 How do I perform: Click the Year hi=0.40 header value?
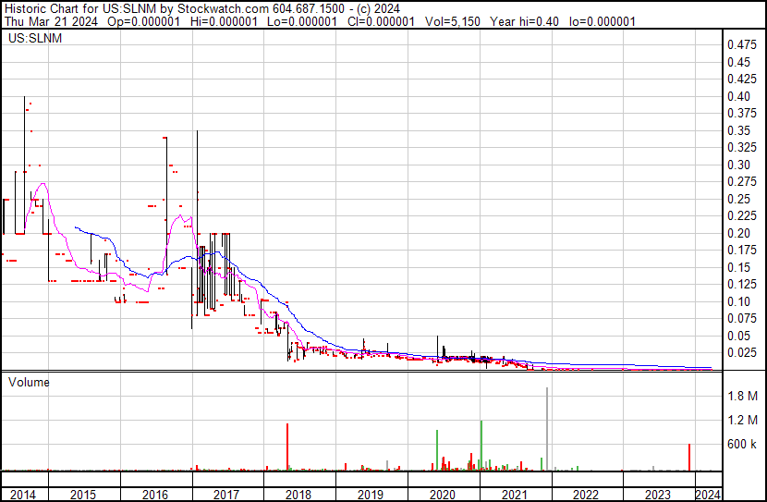pyautogui.click(x=524, y=21)
